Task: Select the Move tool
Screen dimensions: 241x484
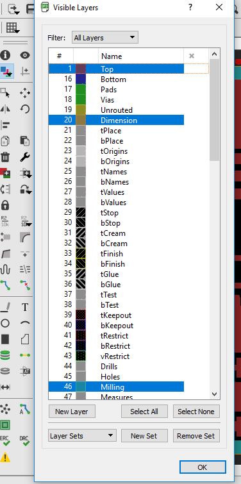Action: pos(25,92)
